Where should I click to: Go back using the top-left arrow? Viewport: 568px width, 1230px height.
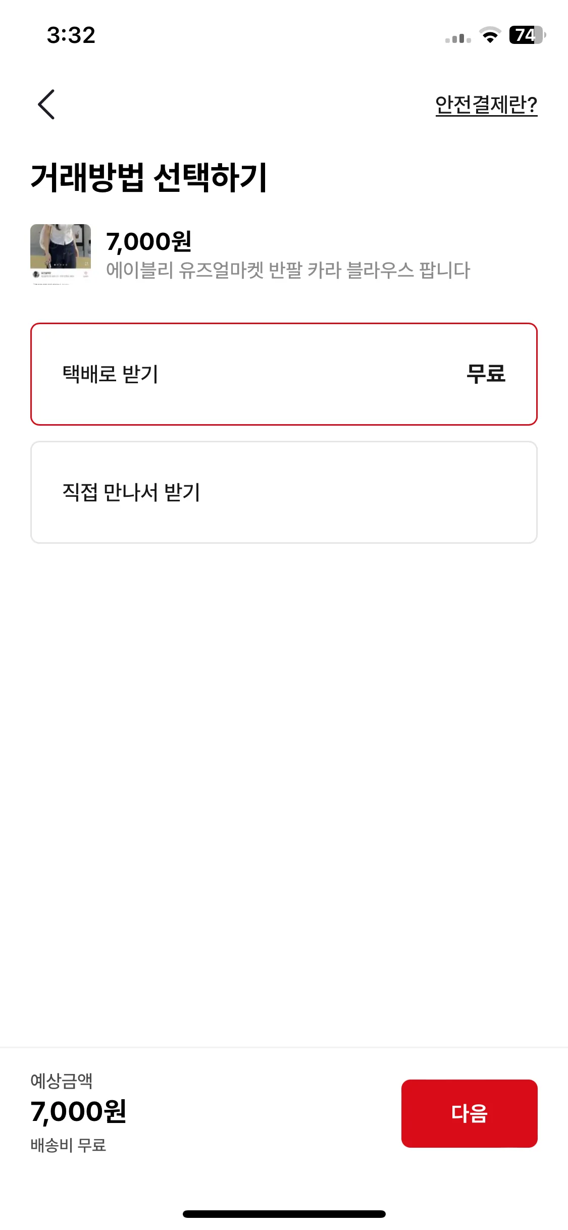[46, 105]
